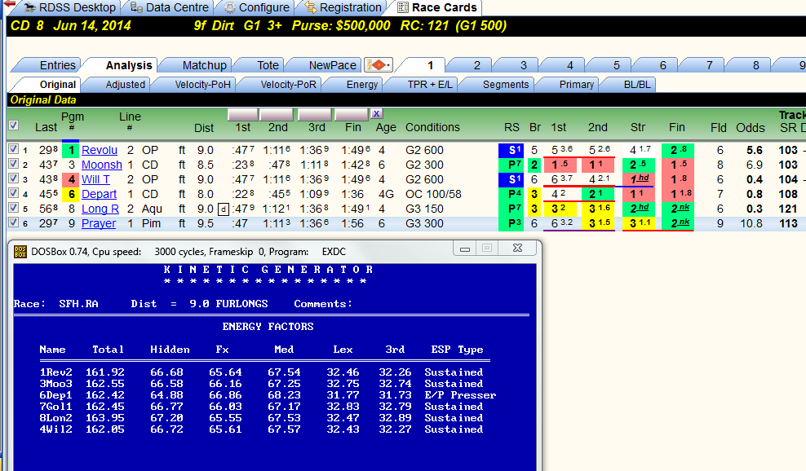
Task: Click the blank button above the 1st column
Action: tap(242, 114)
